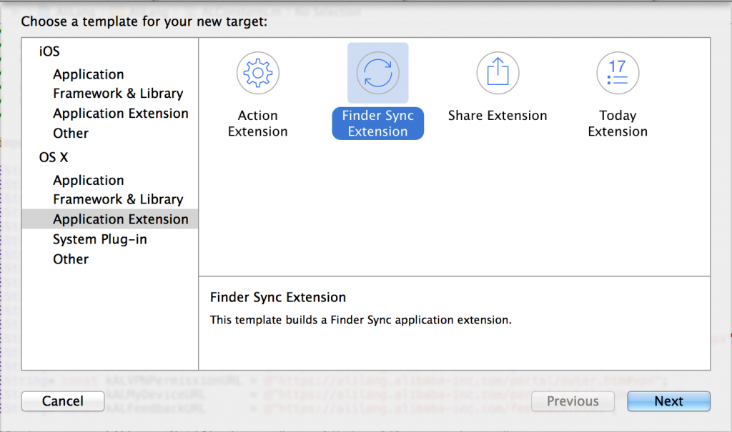This screenshot has width=732, height=432.
Task: Select the Action Extension gear icon
Action: pos(257,73)
